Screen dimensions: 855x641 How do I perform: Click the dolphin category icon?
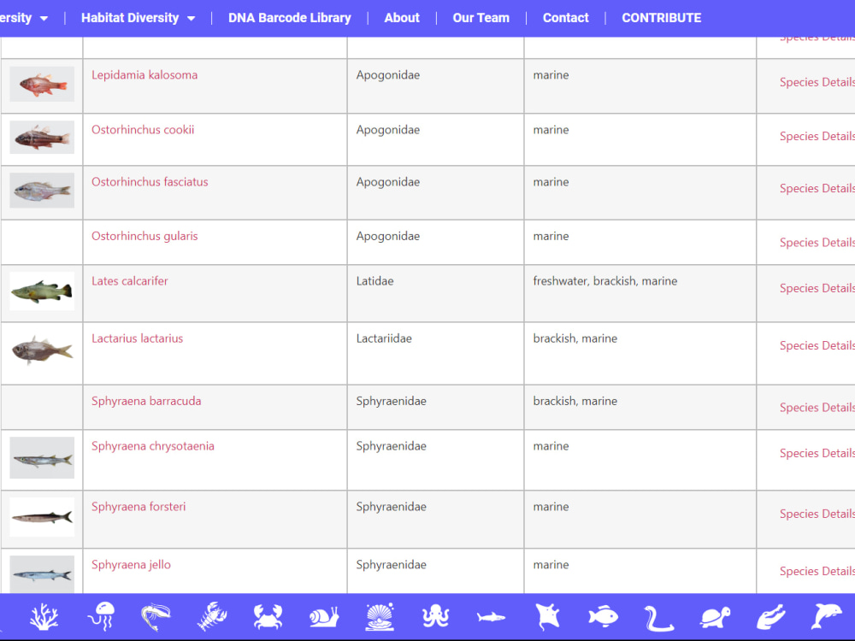pyautogui.click(x=827, y=617)
